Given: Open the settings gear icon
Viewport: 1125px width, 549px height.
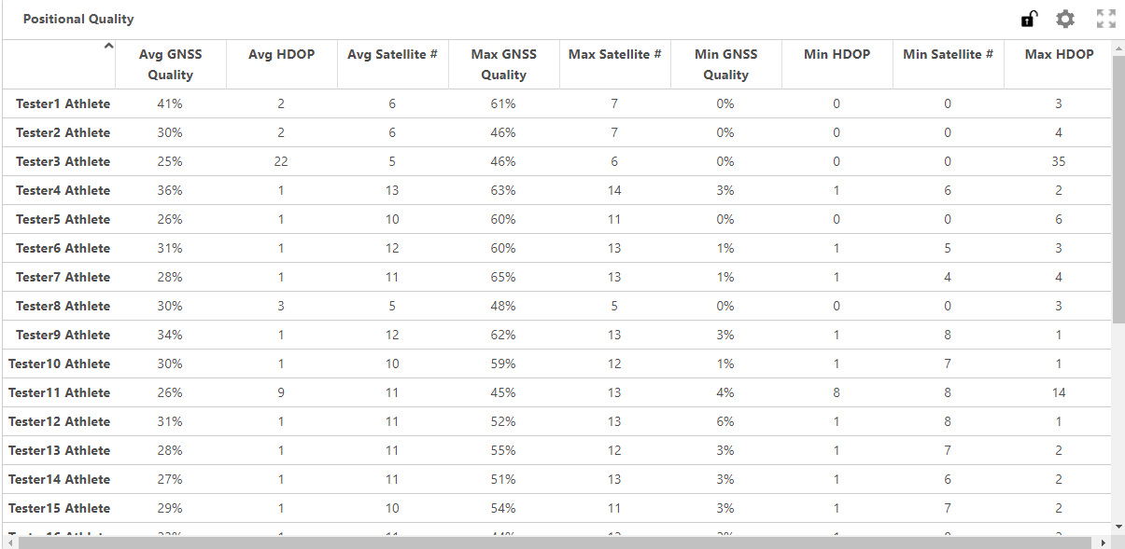Looking at the screenshot, I should tap(1065, 19).
